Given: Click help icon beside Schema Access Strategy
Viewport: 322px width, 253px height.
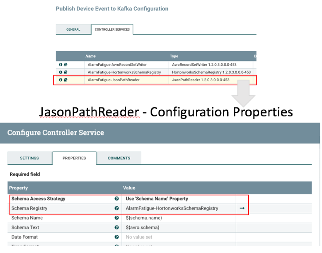Looking at the screenshot, I should [x=116, y=199].
